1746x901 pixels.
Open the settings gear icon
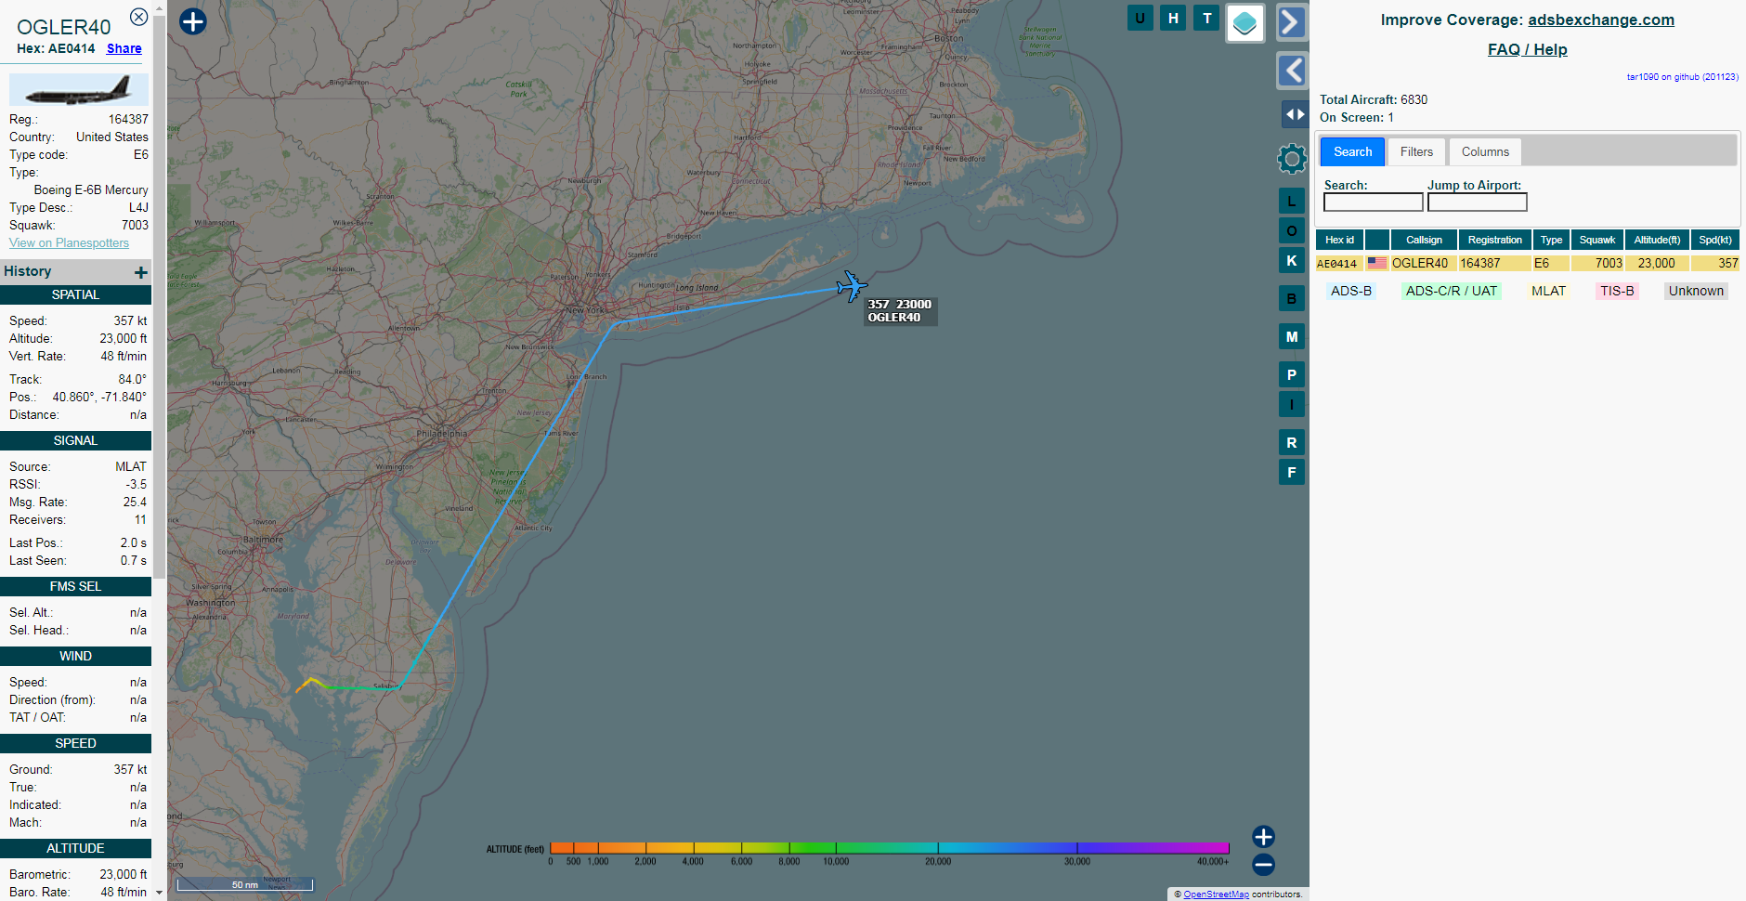click(x=1292, y=159)
